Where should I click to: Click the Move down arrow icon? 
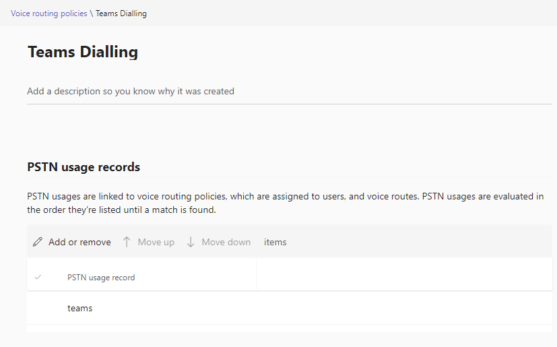(191, 242)
